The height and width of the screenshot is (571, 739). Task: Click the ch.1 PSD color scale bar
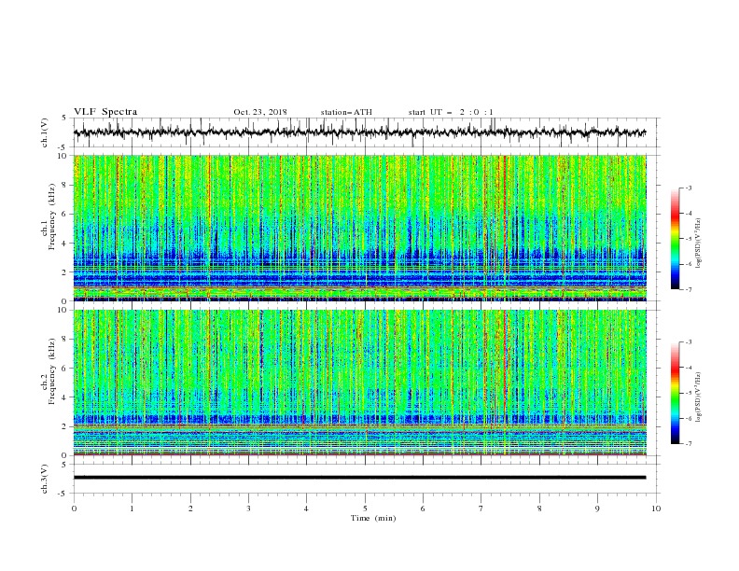coord(675,239)
